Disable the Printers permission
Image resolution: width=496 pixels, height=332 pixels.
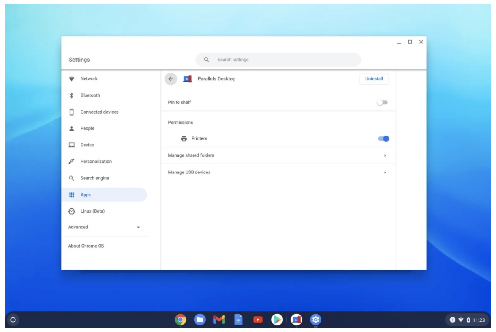(x=383, y=138)
